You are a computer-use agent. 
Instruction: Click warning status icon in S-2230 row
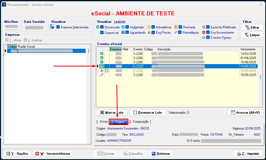click(x=102, y=71)
